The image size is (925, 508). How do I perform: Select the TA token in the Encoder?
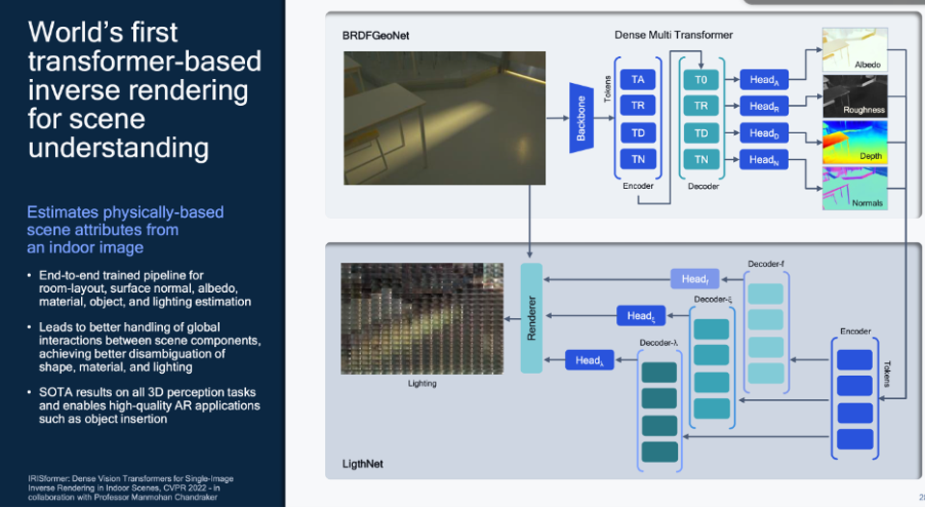tap(638, 80)
